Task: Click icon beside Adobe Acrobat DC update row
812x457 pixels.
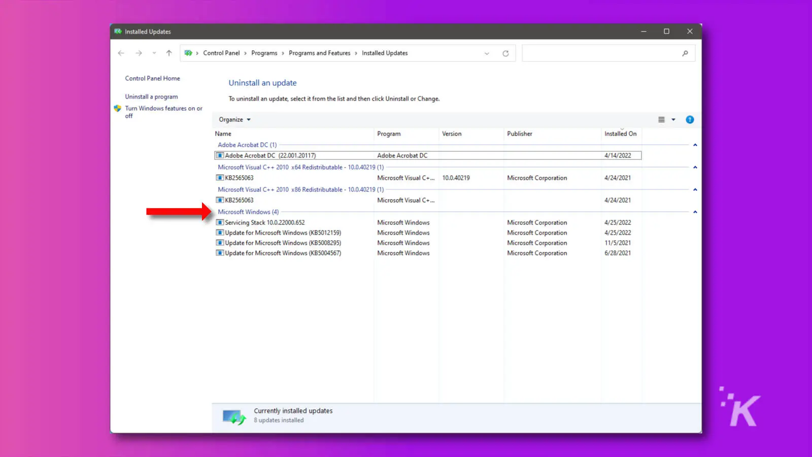Action: pos(220,155)
